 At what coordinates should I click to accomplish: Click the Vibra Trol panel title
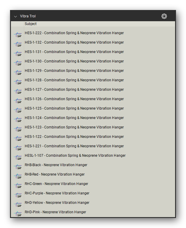(x=28, y=16)
